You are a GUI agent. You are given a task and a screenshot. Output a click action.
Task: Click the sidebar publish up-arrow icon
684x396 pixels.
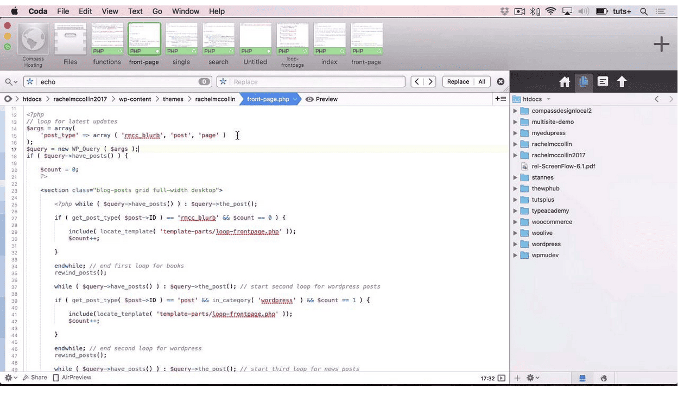coord(622,82)
